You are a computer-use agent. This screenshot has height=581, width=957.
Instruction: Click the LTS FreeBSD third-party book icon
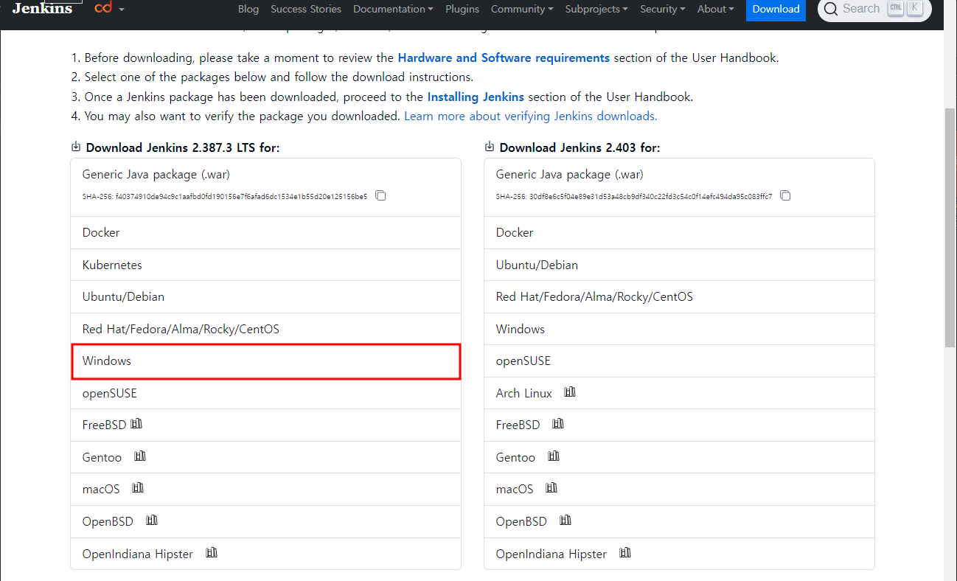(136, 424)
